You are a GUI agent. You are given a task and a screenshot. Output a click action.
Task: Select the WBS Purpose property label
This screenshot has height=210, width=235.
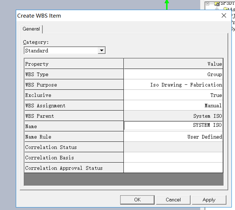74,85
